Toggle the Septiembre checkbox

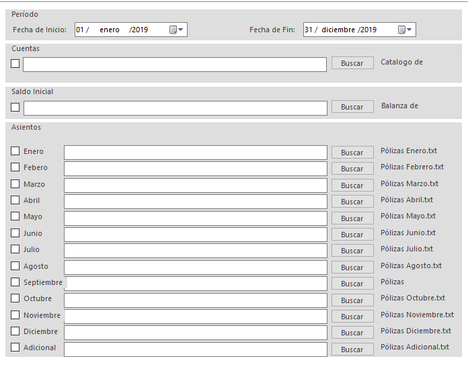coord(15,282)
